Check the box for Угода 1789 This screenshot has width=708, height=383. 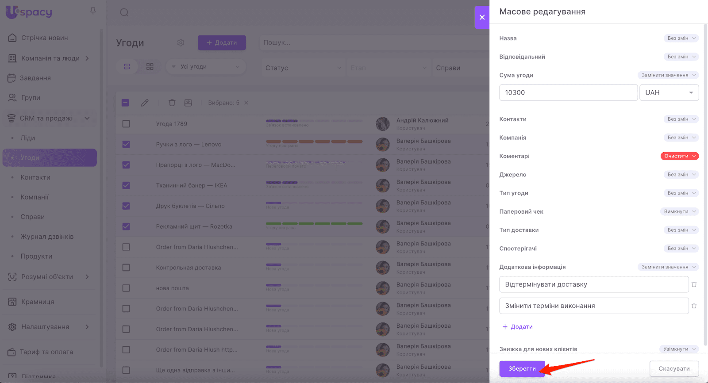126,124
